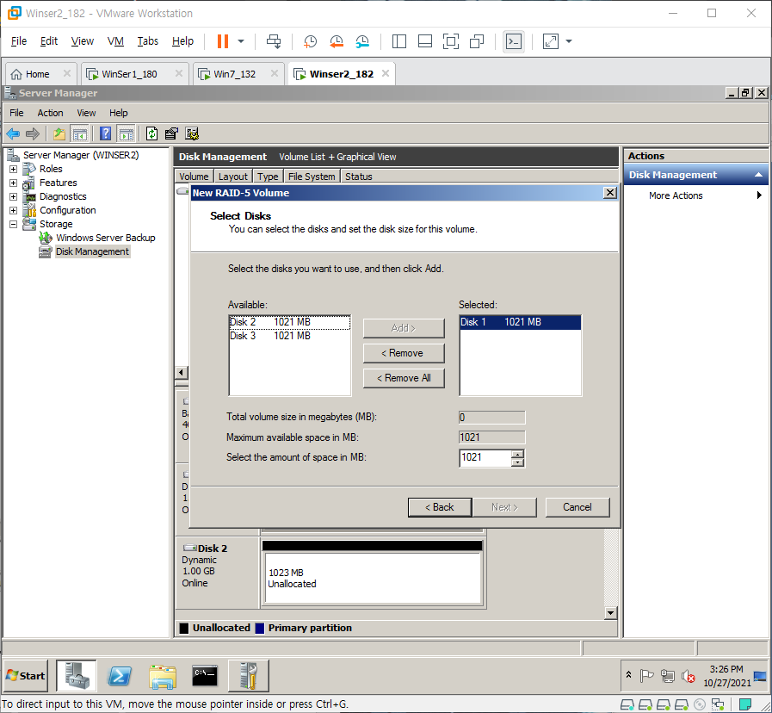
Task: Collapse the Storage tree node
Action: (x=13, y=224)
